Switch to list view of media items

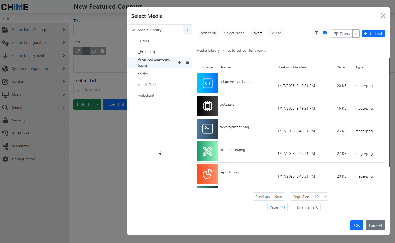pyautogui.click(x=325, y=33)
